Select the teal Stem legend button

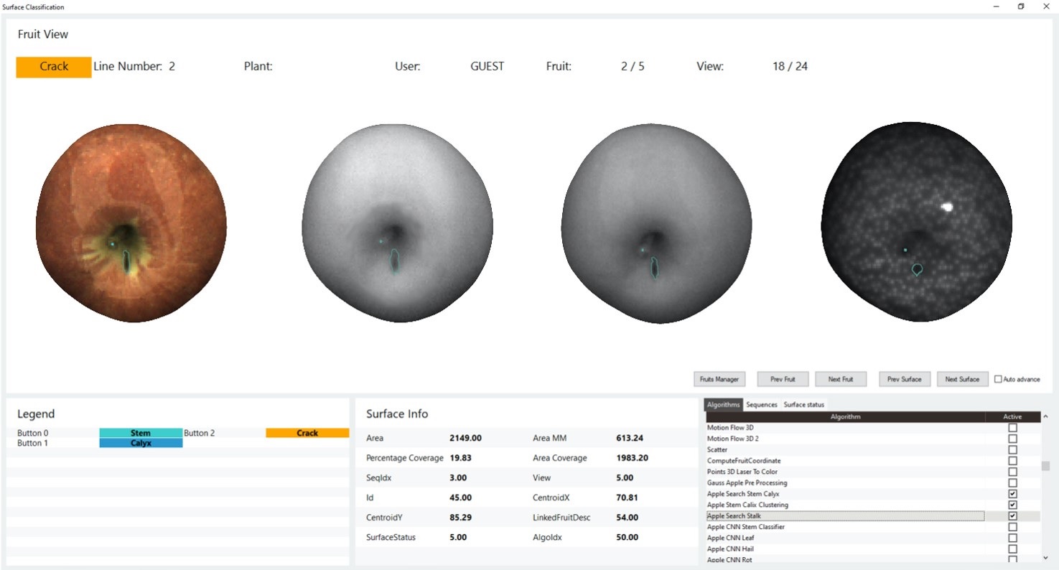click(x=141, y=433)
